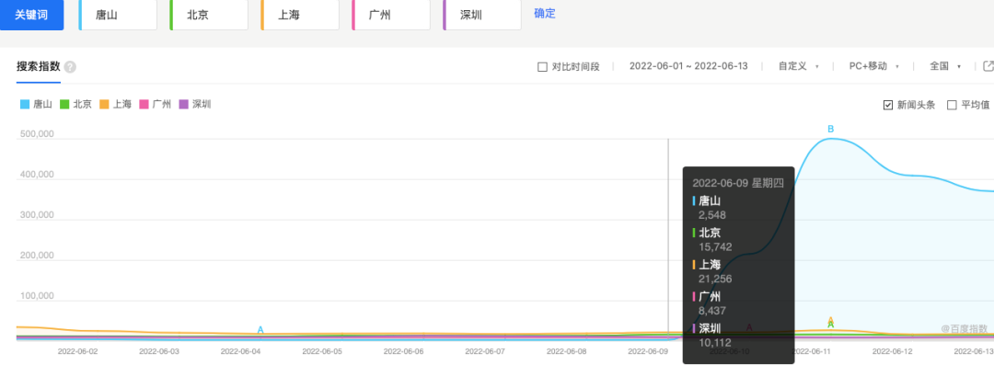Click news marker A on 2022-06-04

point(260,330)
